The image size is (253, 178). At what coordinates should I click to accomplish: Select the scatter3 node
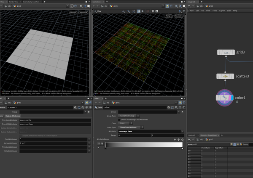[x=226, y=76]
